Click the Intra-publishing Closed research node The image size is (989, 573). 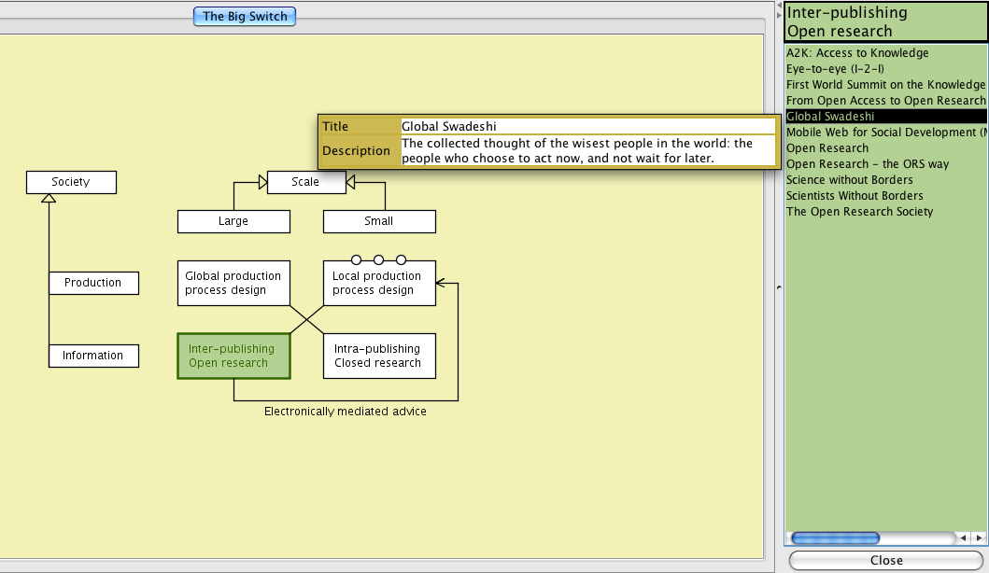pyautogui.click(x=378, y=356)
